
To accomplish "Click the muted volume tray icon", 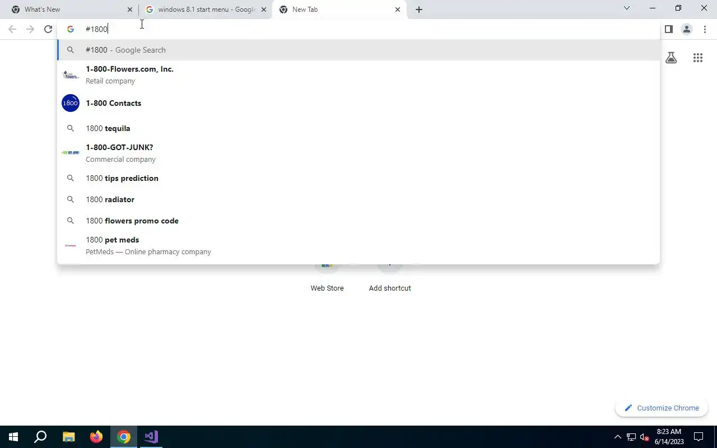I will [645, 437].
